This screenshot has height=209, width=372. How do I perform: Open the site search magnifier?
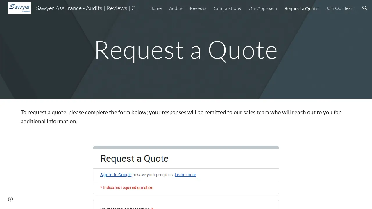(x=365, y=8)
